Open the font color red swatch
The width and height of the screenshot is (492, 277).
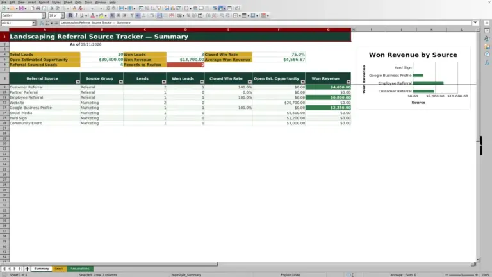[92, 15]
